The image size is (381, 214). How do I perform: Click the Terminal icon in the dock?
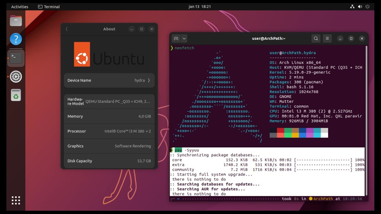[16, 58]
